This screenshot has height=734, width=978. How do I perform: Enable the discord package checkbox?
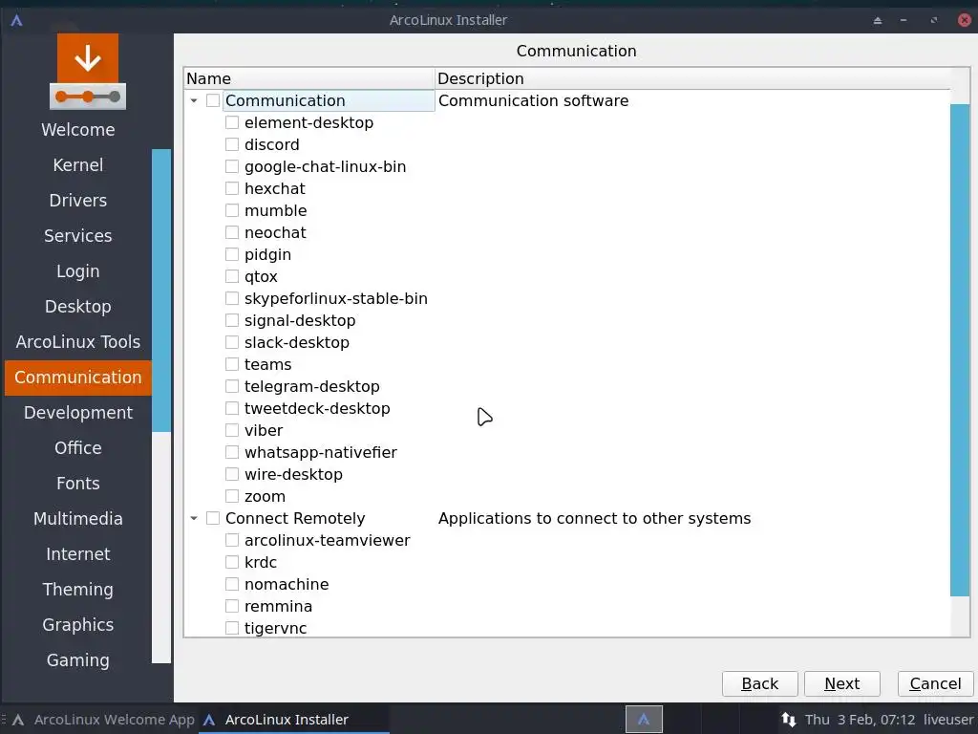pos(232,144)
